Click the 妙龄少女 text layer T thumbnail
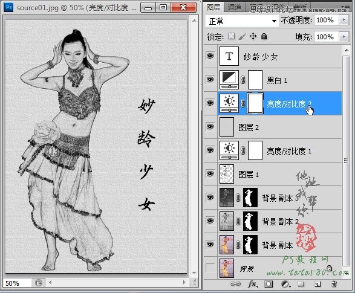The image size is (355, 293). tap(229, 56)
